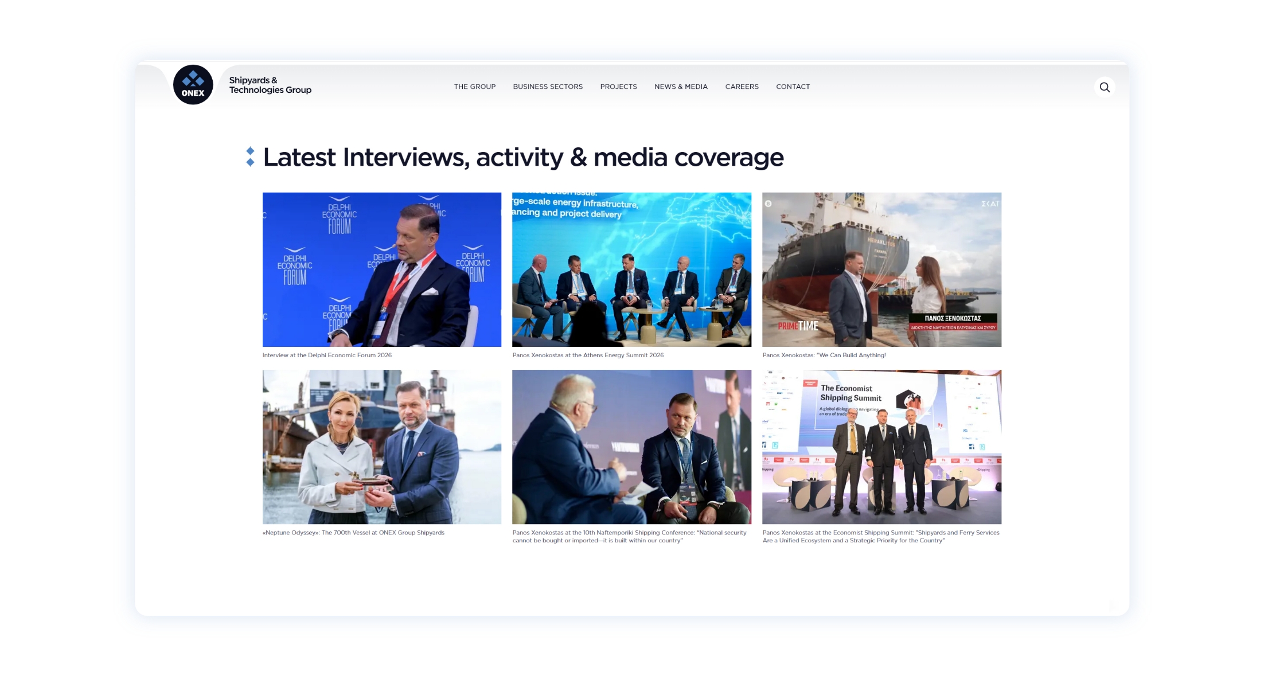Image resolution: width=1264 pixels, height=676 pixels.
Task: Open Neptune Odyssey vessel photo thumbnail
Action: tap(382, 447)
